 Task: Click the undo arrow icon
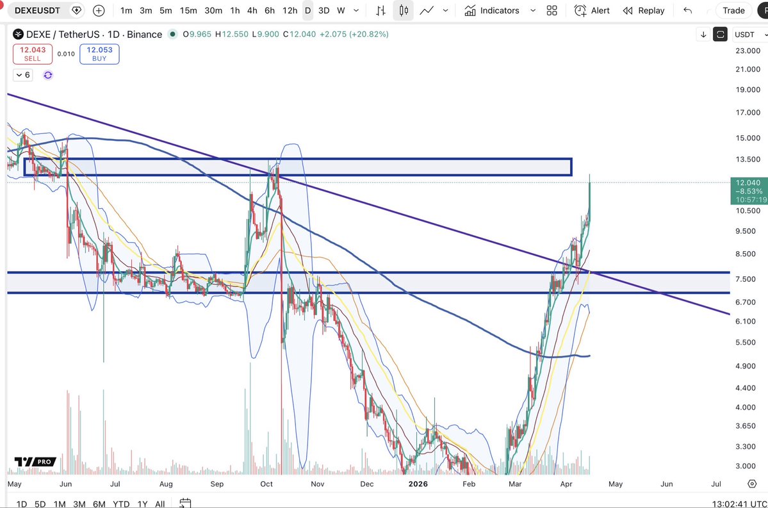pos(688,10)
